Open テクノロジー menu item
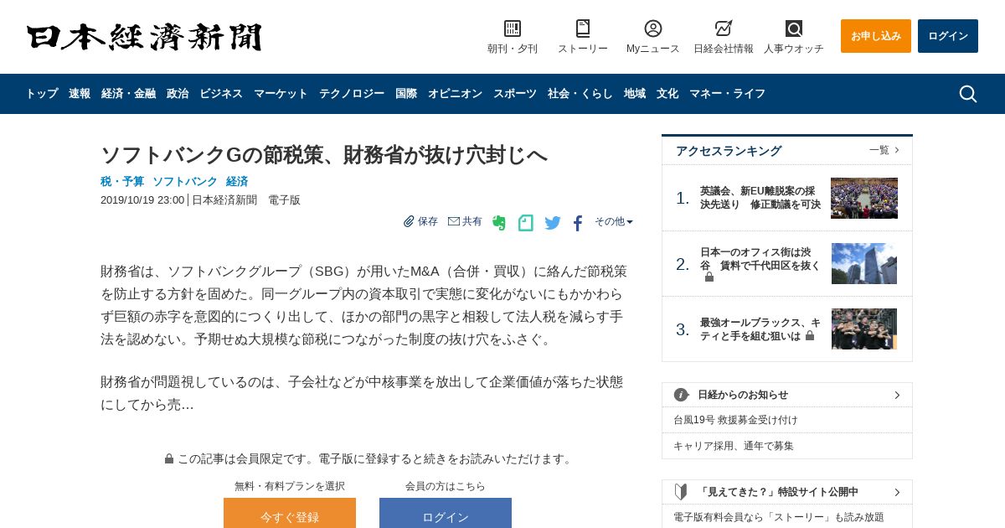The image size is (1005, 528). click(352, 94)
